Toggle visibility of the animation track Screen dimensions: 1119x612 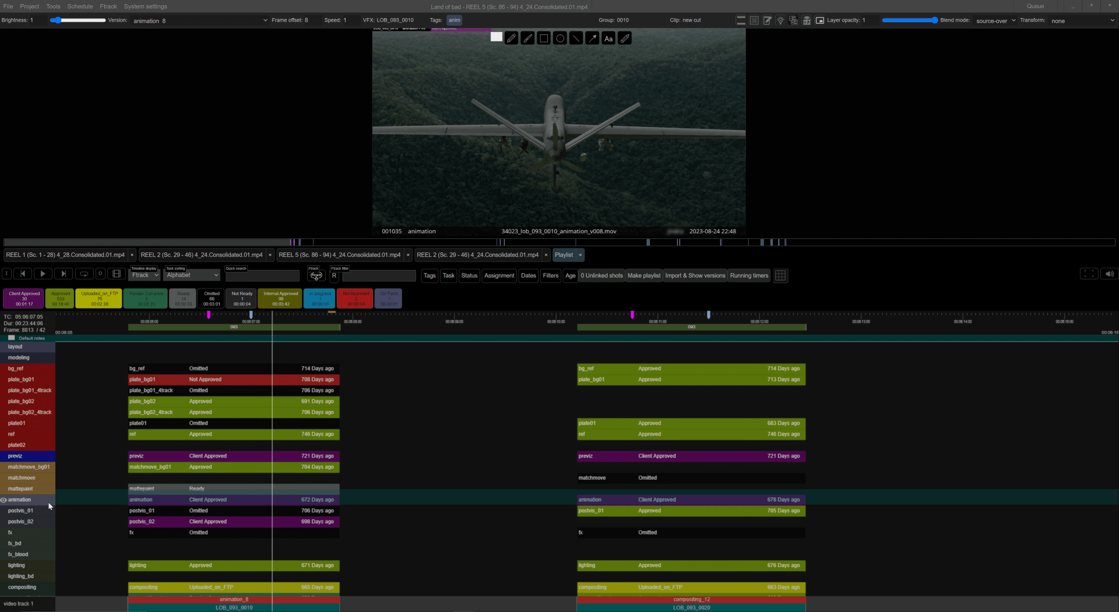click(3, 500)
